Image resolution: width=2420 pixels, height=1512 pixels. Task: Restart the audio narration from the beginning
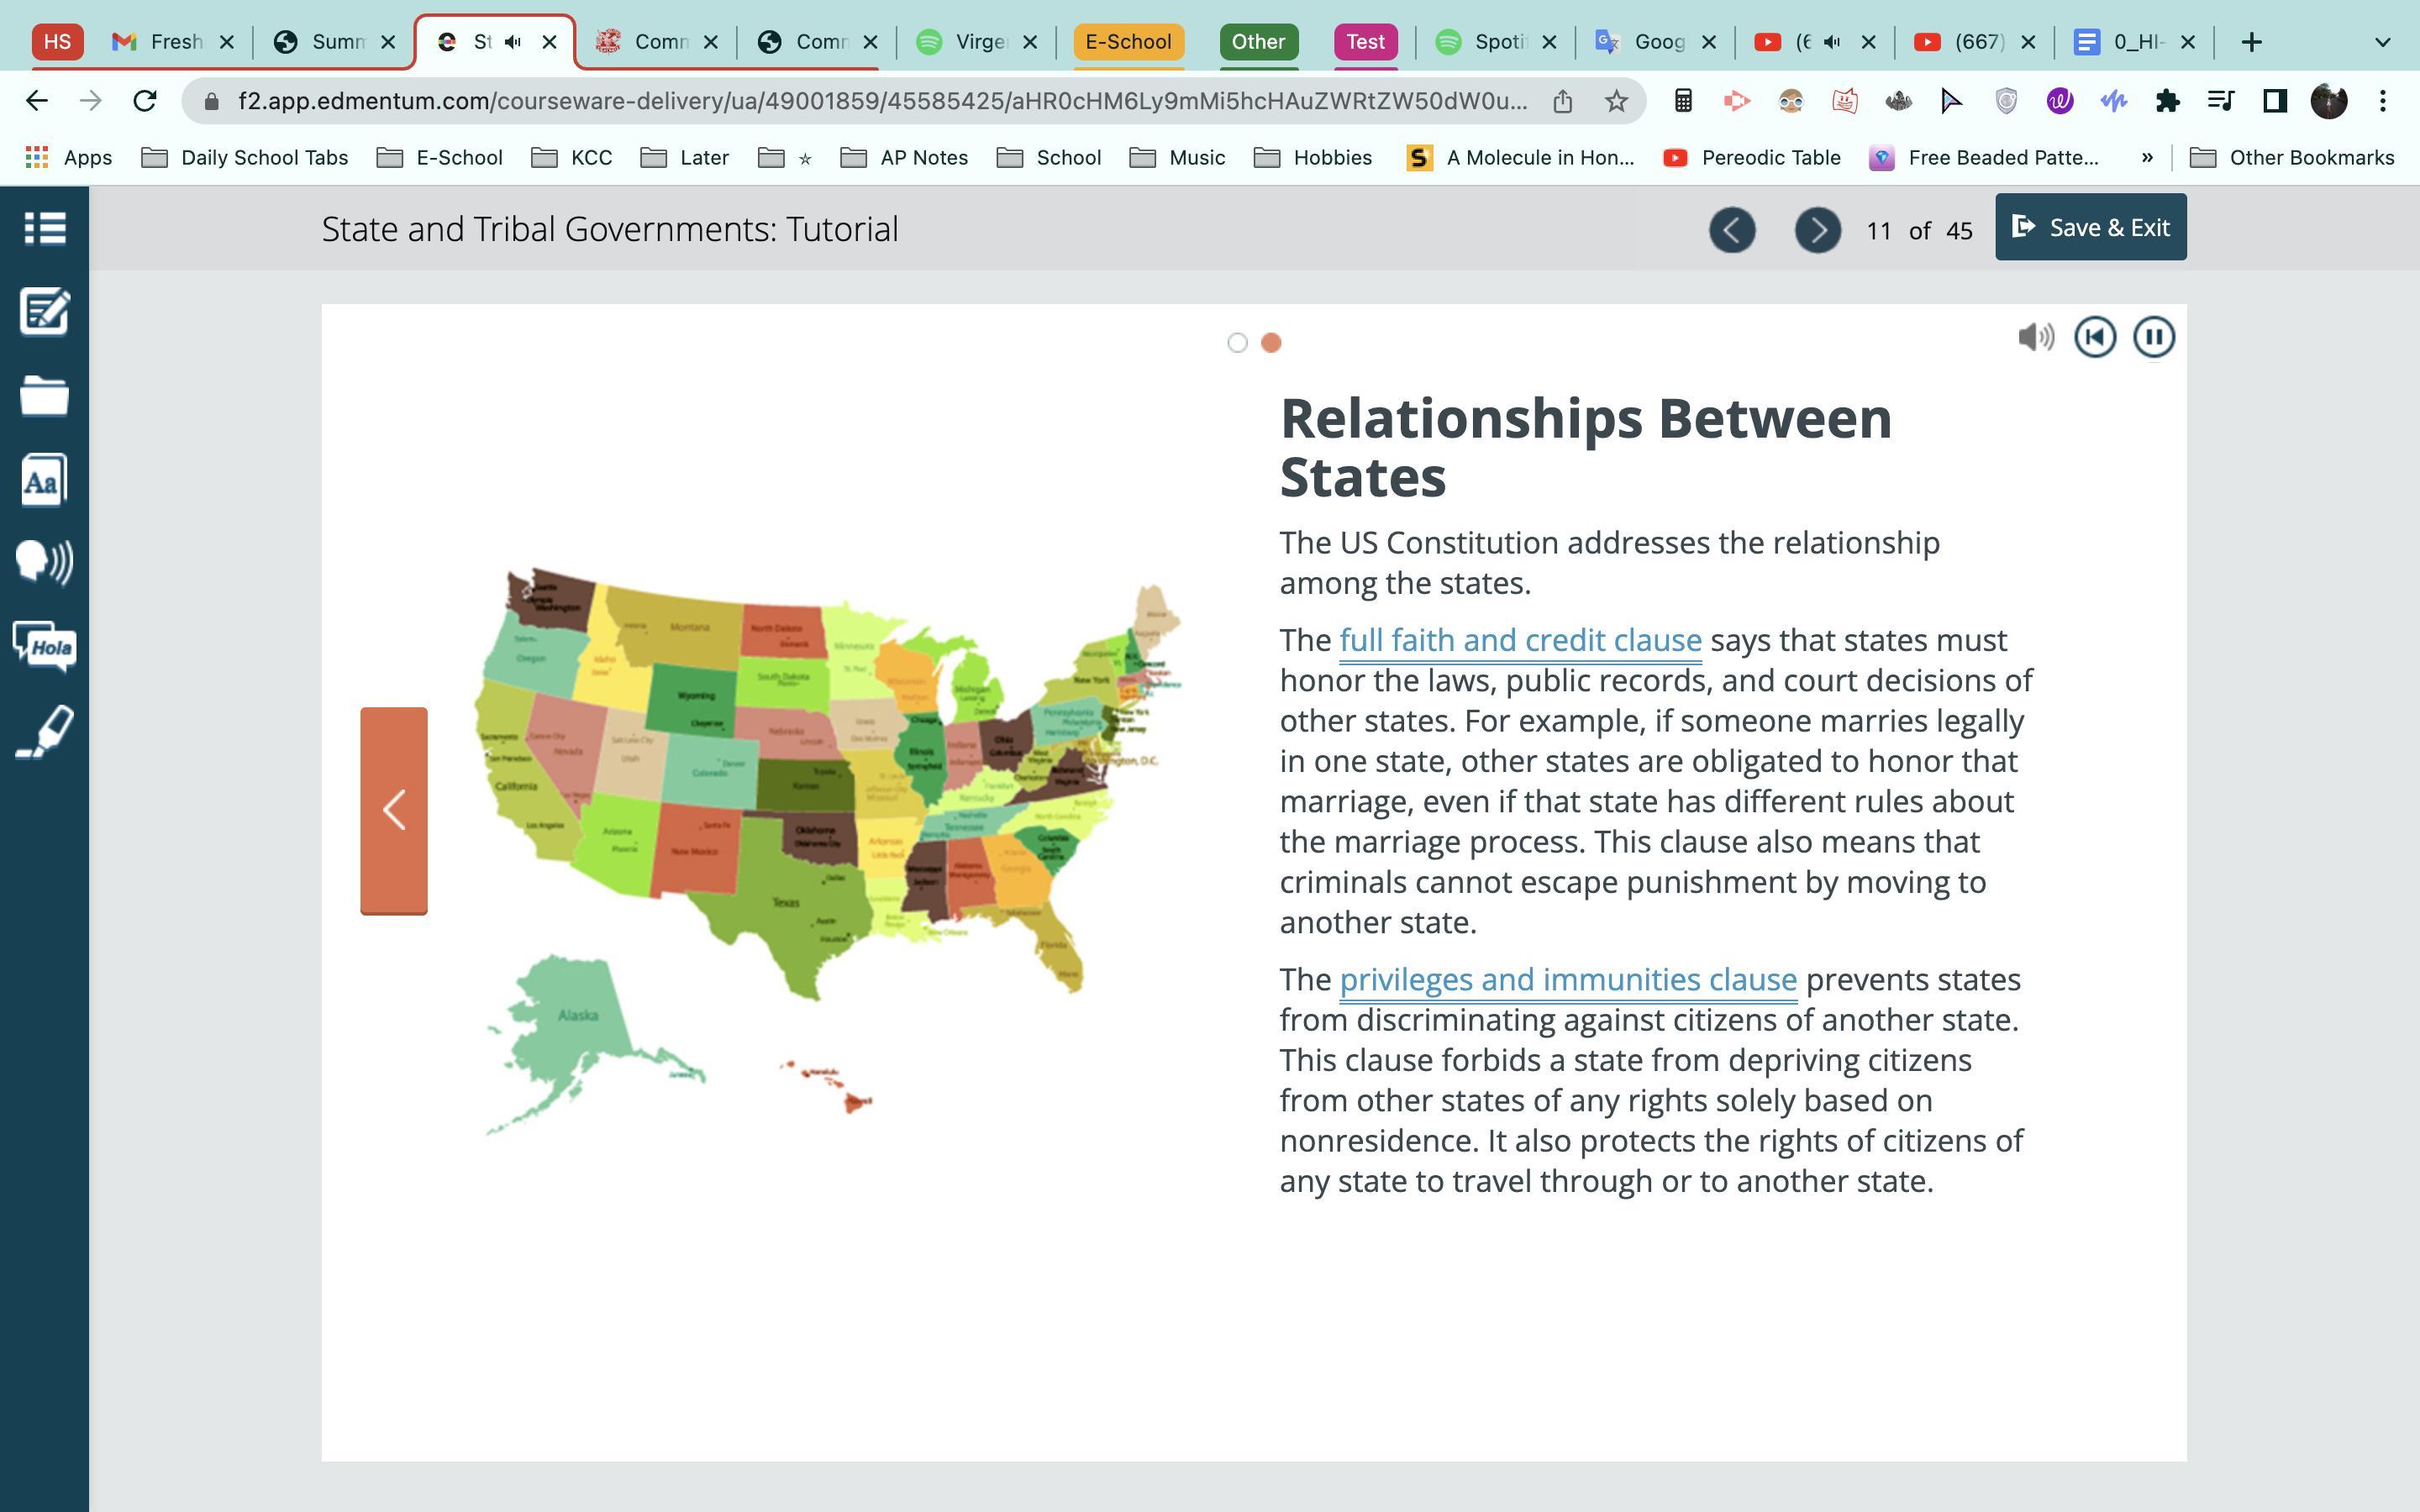2094,337
